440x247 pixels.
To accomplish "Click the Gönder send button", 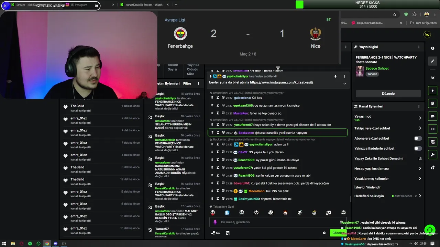I will click(x=338, y=233).
